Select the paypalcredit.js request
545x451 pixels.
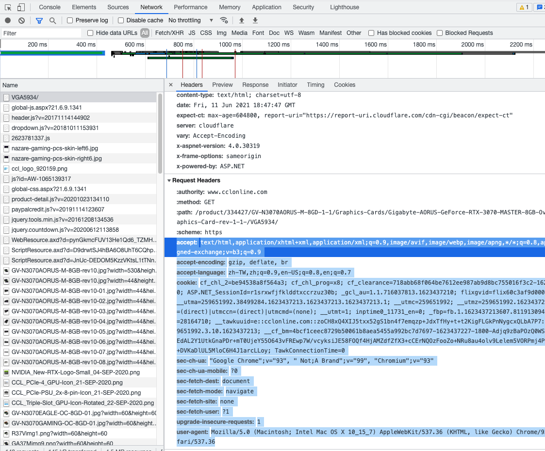(x=79, y=209)
